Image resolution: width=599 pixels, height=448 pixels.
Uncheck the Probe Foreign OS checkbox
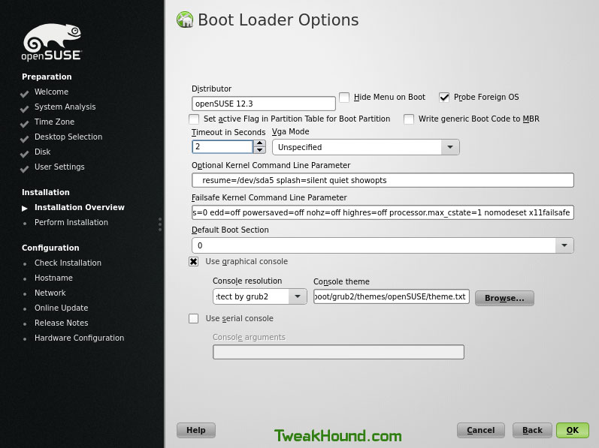(444, 98)
